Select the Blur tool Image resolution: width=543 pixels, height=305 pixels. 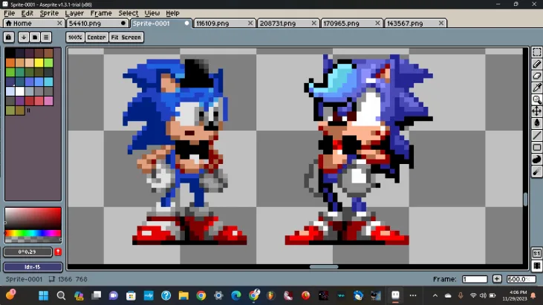click(536, 171)
